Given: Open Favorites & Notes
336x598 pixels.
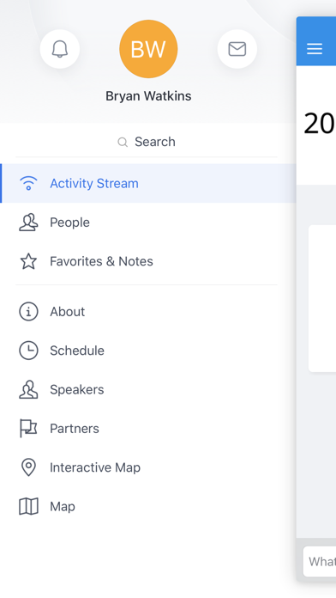Looking at the screenshot, I should (148, 261).
